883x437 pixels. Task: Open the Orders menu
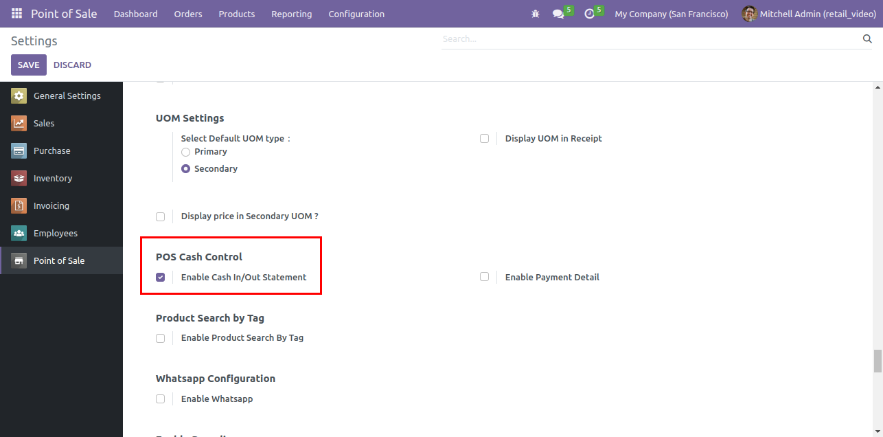pos(188,14)
